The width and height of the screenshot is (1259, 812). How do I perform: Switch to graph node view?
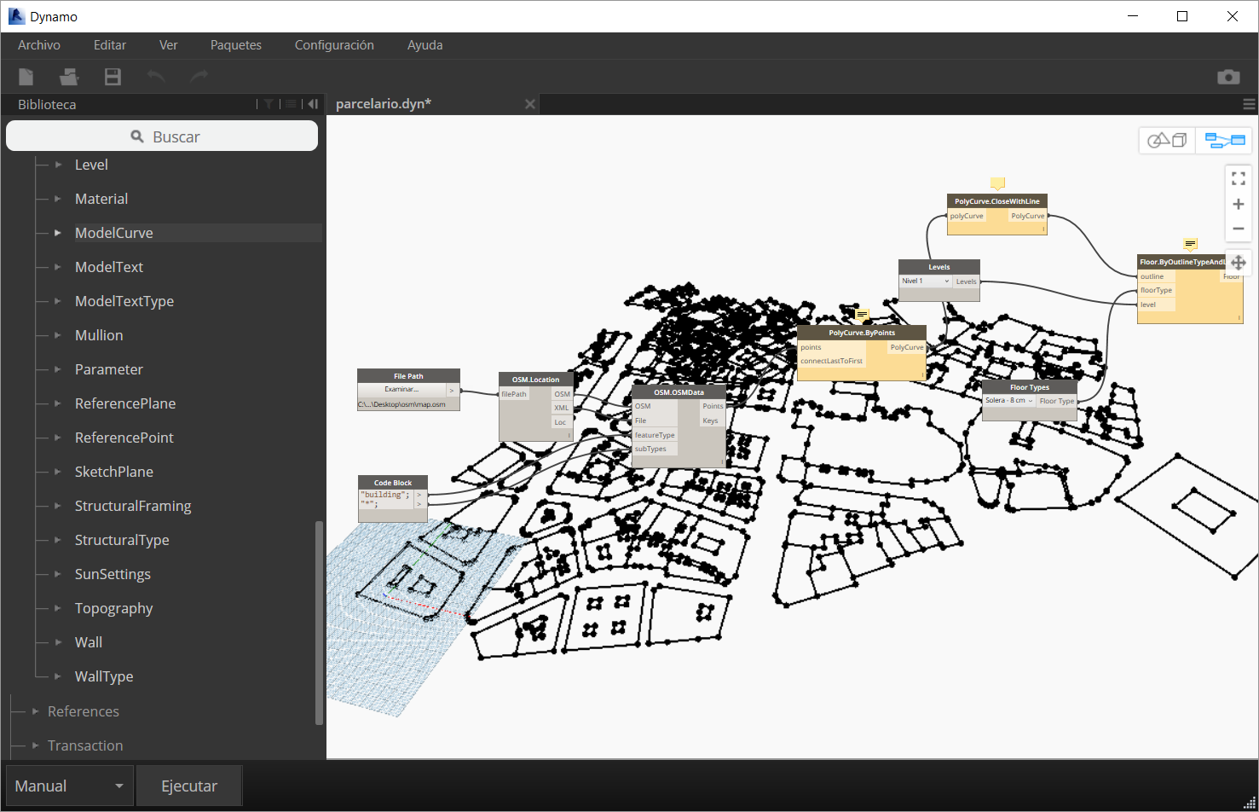[1224, 140]
